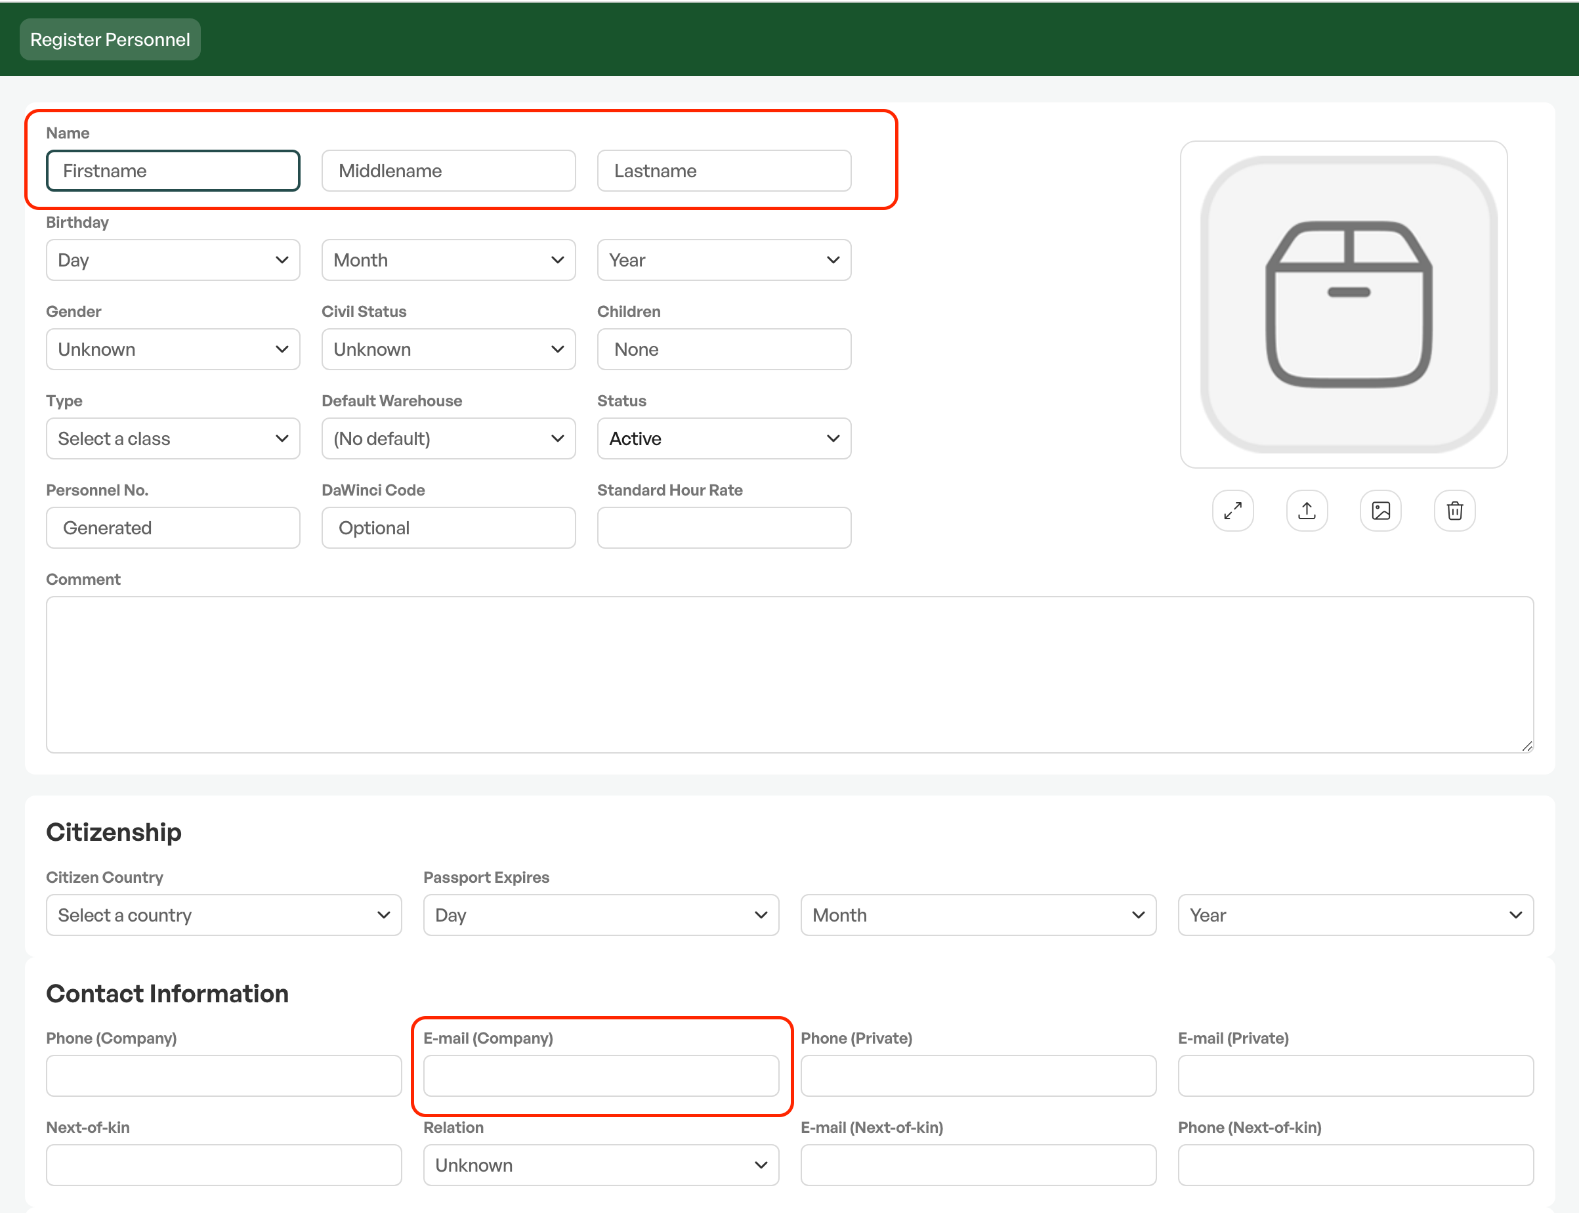
Task: Open the Birthday Day dropdown
Action: (173, 260)
